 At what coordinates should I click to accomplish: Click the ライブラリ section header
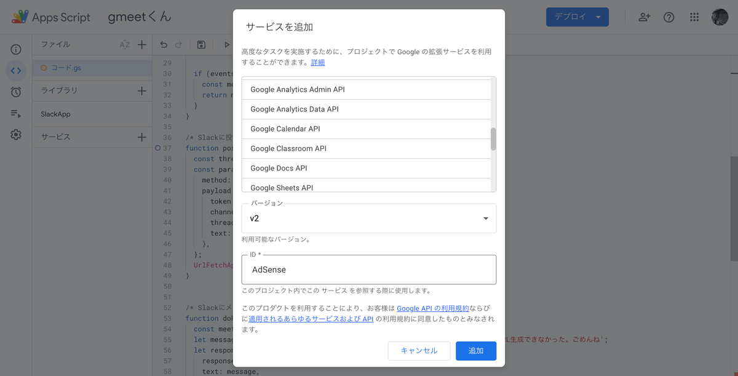tap(59, 90)
